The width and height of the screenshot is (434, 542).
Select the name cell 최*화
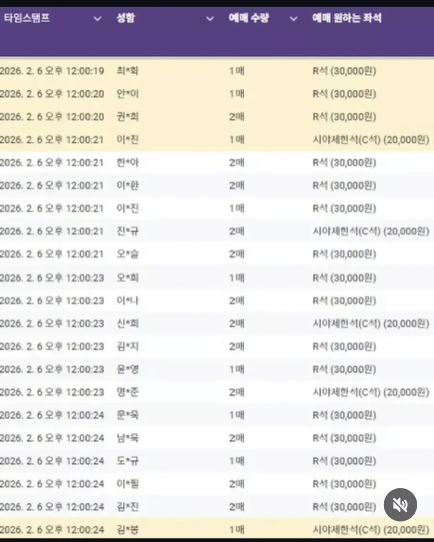coord(128,71)
